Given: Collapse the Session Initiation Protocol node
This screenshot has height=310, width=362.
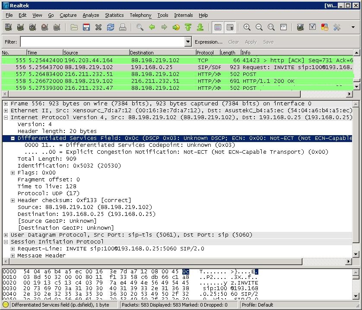Looking at the screenshot, I should point(6,242).
